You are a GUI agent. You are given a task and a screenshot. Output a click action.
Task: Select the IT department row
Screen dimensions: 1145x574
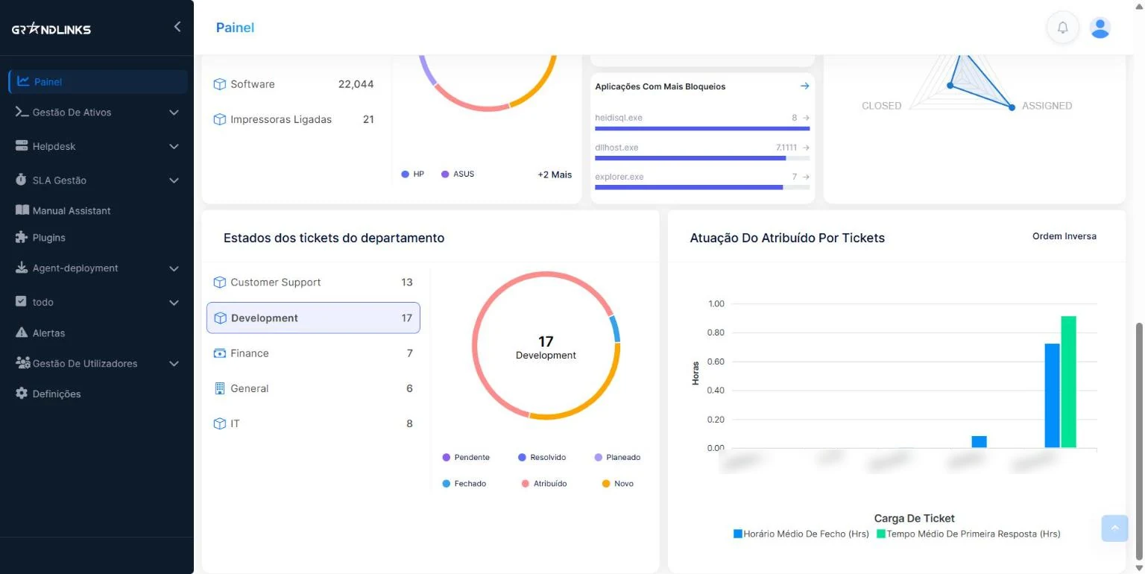tap(313, 423)
